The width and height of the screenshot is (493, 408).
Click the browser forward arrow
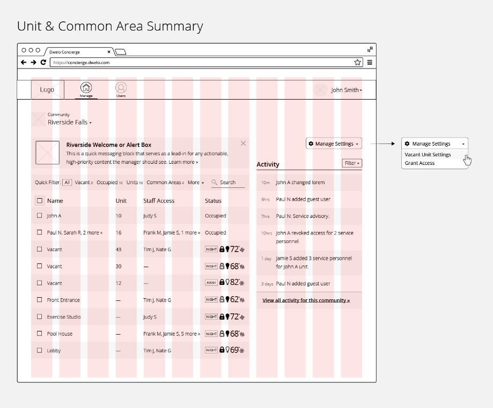click(x=33, y=62)
